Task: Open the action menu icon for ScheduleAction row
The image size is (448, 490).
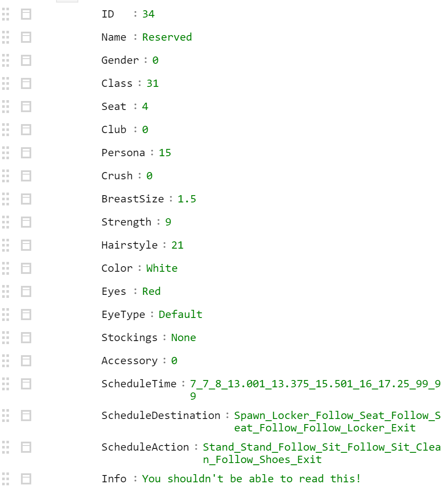Action: coord(26,447)
